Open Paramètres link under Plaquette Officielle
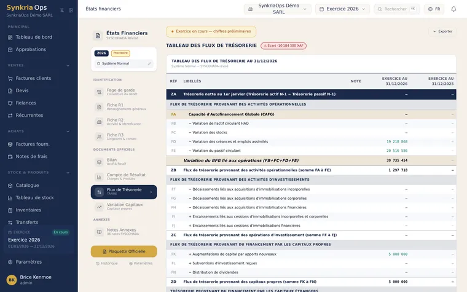The image size is (467, 292). 141,263
